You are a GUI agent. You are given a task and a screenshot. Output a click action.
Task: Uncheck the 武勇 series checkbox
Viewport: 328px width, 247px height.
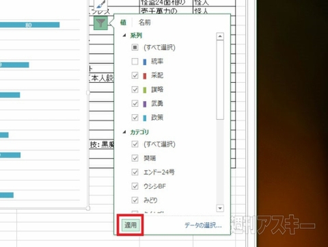point(135,103)
